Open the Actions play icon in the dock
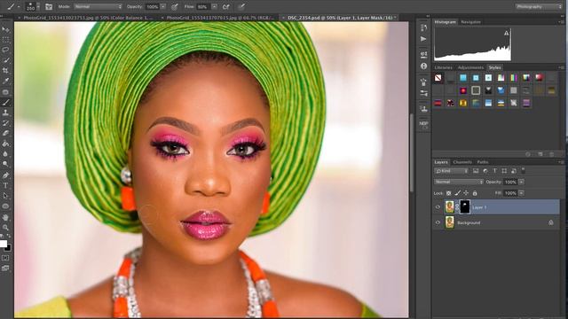This screenshot has height=319, width=568. pyautogui.click(x=423, y=39)
